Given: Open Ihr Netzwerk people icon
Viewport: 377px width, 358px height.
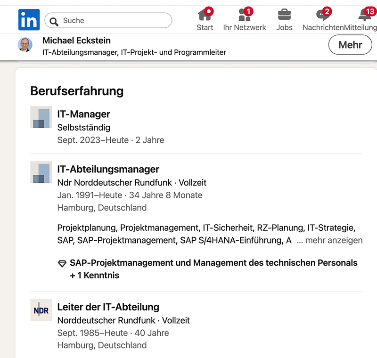Looking at the screenshot, I should [x=245, y=15].
